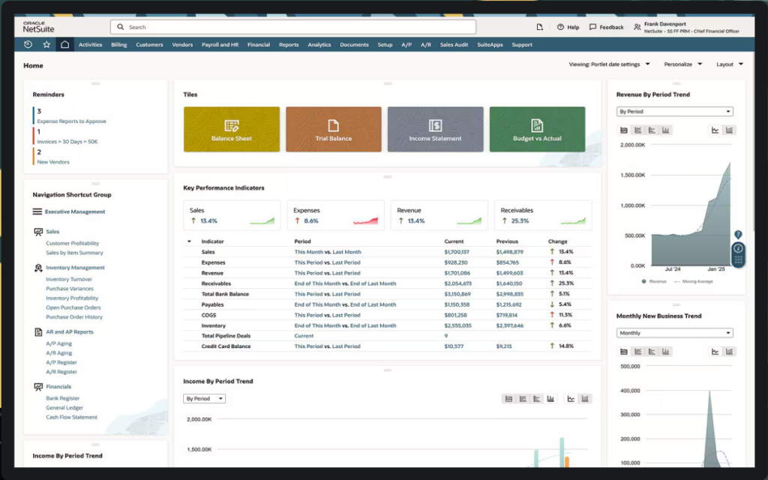Open the Income Statement tile
The image size is (768, 480).
(x=436, y=129)
